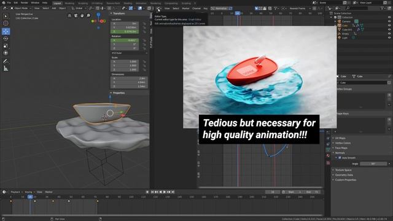Select the Measure ruler tool

click(6, 68)
